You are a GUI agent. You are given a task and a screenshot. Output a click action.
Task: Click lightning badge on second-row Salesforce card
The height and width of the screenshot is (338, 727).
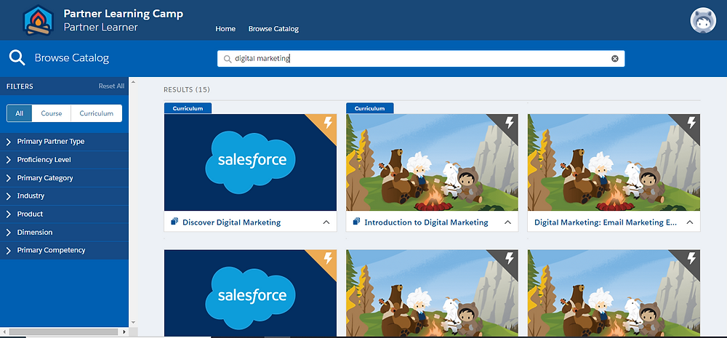coord(327,258)
